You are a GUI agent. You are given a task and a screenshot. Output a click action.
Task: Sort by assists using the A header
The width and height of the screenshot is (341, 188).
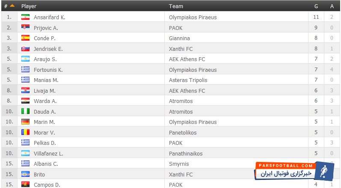tap(332, 6)
